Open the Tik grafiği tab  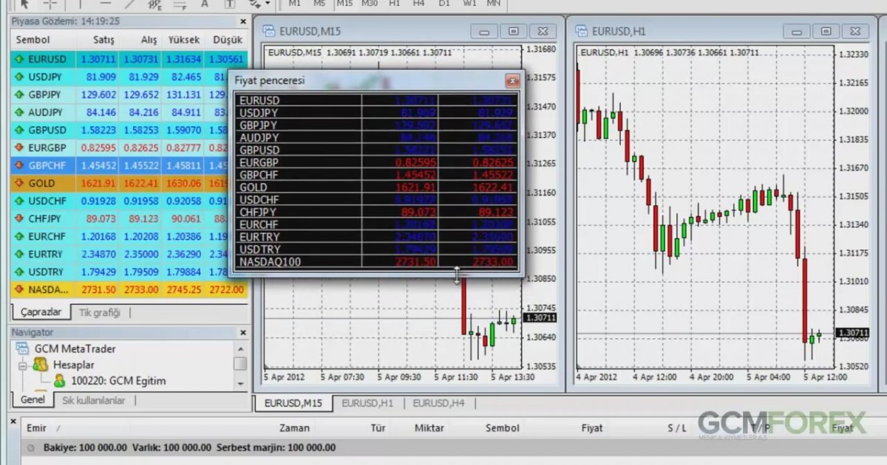(x=99, y=312)
